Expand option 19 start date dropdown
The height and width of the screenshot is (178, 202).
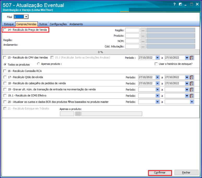point(157,89)
